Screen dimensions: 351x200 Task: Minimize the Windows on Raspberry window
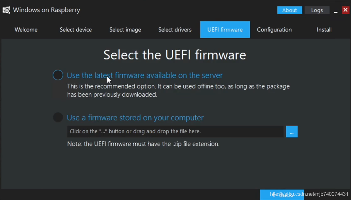(x=336, y=11)
